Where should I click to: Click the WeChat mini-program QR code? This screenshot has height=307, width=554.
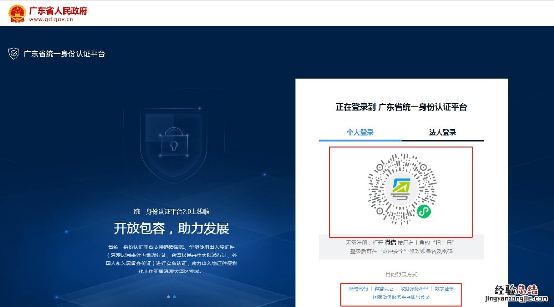[x=402, y=189]
